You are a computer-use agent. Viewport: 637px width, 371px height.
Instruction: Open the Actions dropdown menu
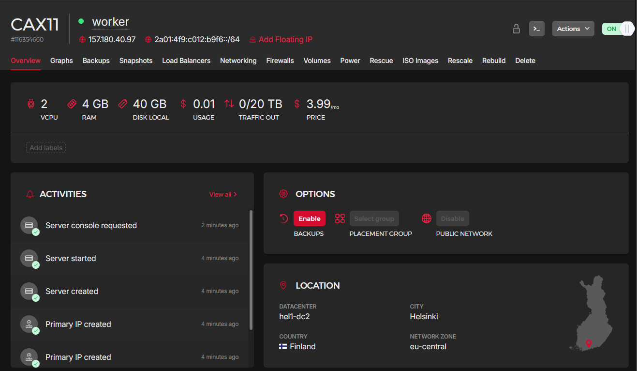click(x=573, y=29)
